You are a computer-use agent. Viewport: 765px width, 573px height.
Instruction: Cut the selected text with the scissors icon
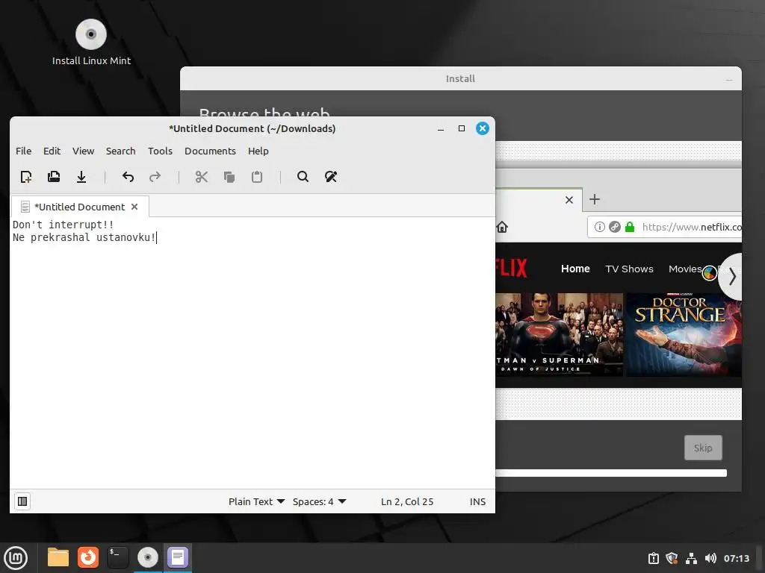[202, 177]
